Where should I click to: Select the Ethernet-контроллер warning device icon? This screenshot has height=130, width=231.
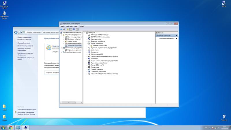point(91,46)
